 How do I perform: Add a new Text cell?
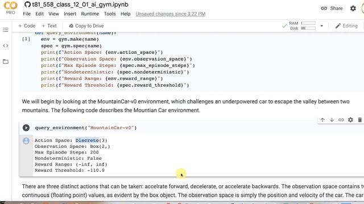(x=49, y=26)
